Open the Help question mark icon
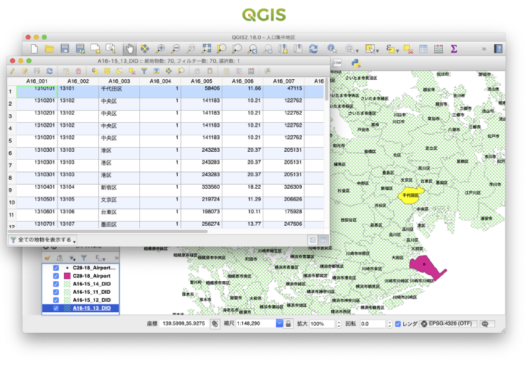 [x=499, y=49]
